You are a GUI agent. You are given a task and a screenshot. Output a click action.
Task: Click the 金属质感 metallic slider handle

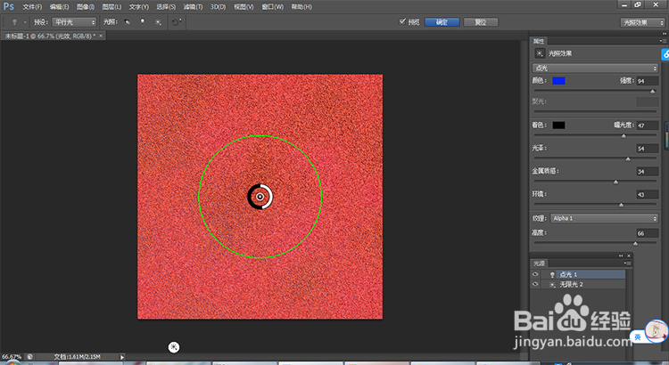point(615,182)
